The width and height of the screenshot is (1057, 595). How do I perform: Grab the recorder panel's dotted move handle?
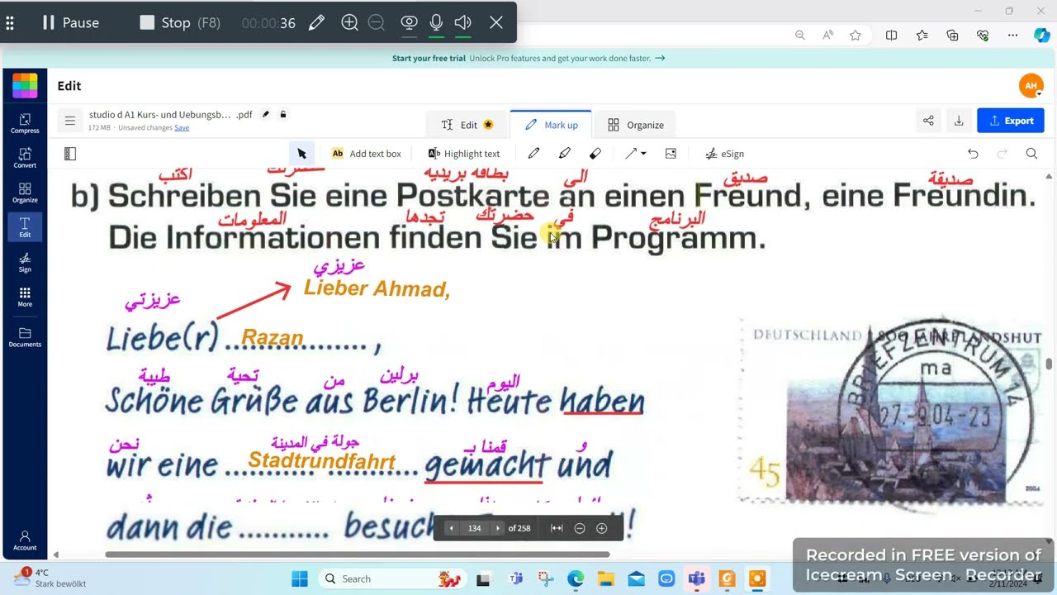[10, 23]
